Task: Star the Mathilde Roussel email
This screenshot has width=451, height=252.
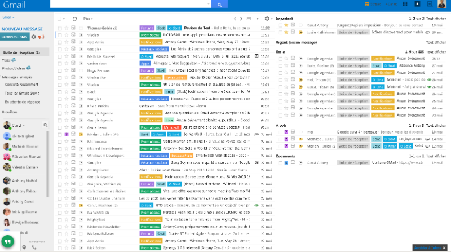Action: [67, 56]
